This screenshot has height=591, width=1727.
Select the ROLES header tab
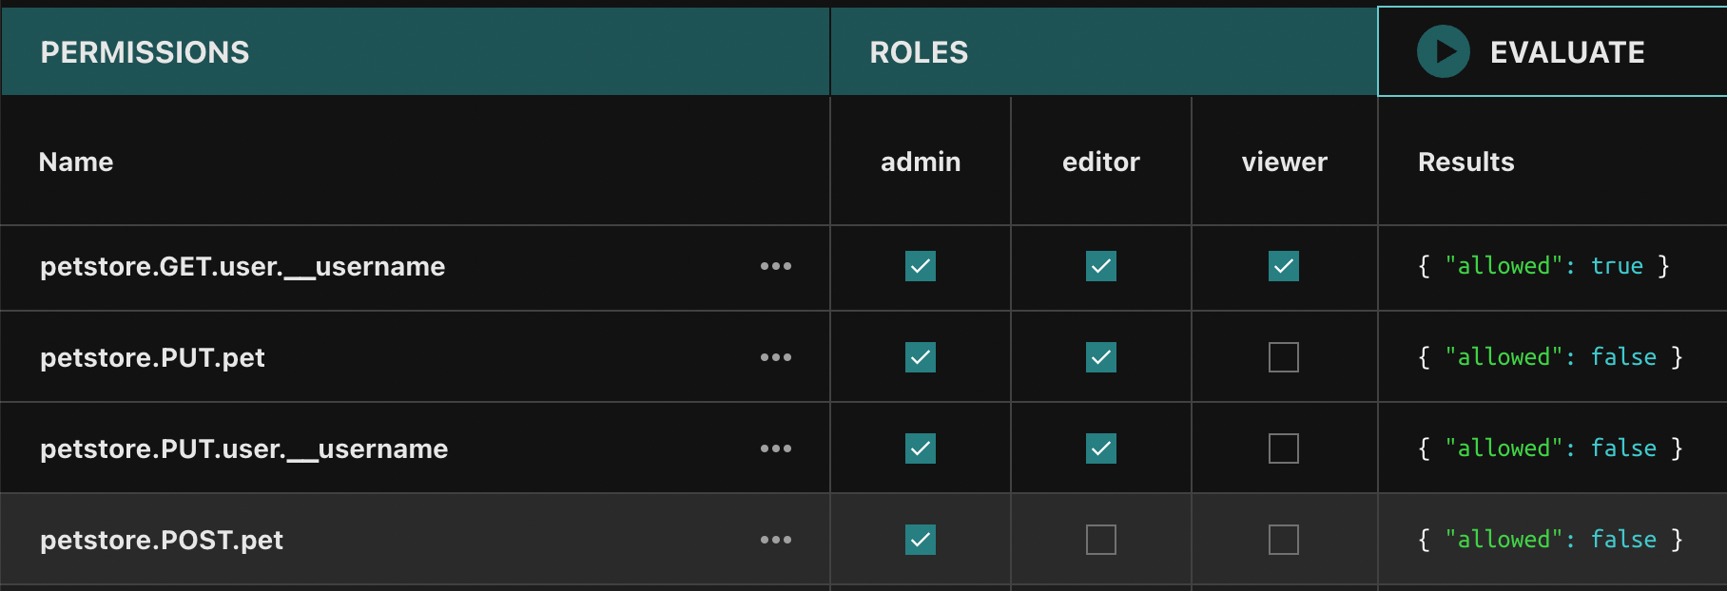coord(919,52)
